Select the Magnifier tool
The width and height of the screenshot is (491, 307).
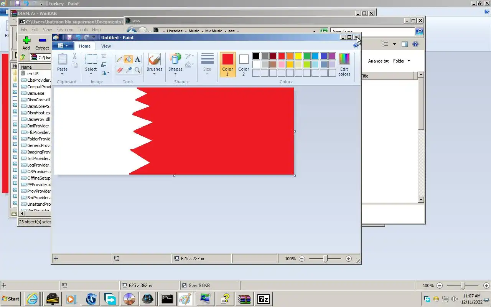137,70
